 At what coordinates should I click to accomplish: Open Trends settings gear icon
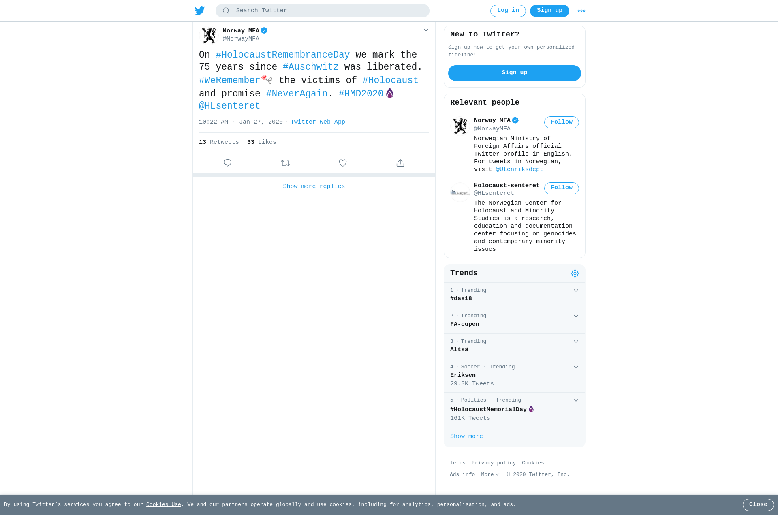(x=575, y=274)
